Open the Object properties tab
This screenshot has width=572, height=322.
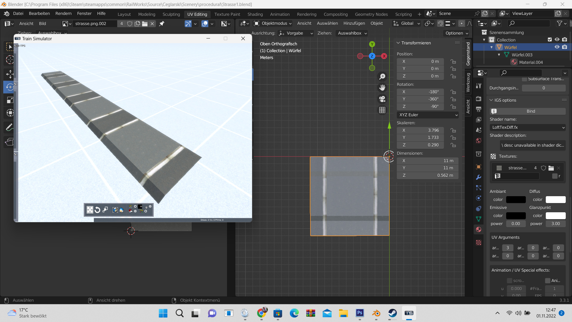pyautogui.click(x=479, y=167)
